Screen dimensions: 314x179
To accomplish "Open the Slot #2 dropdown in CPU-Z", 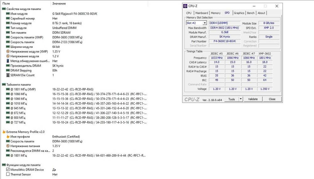I will pyautogui.click(x=204, y=23).
